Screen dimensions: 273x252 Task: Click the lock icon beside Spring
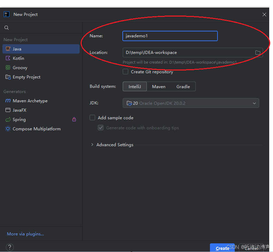[74, 119]
